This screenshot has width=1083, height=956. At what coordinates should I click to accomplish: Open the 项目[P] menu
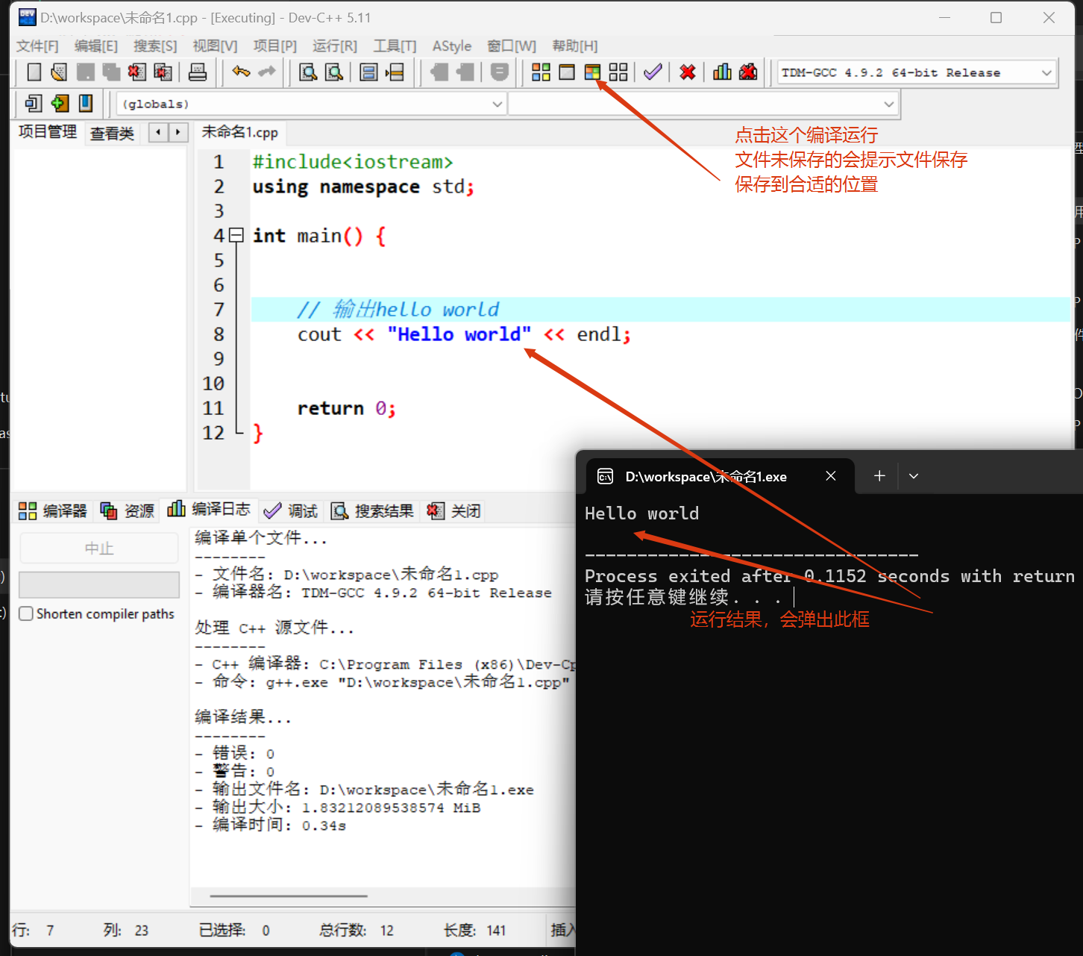point(275,46)
